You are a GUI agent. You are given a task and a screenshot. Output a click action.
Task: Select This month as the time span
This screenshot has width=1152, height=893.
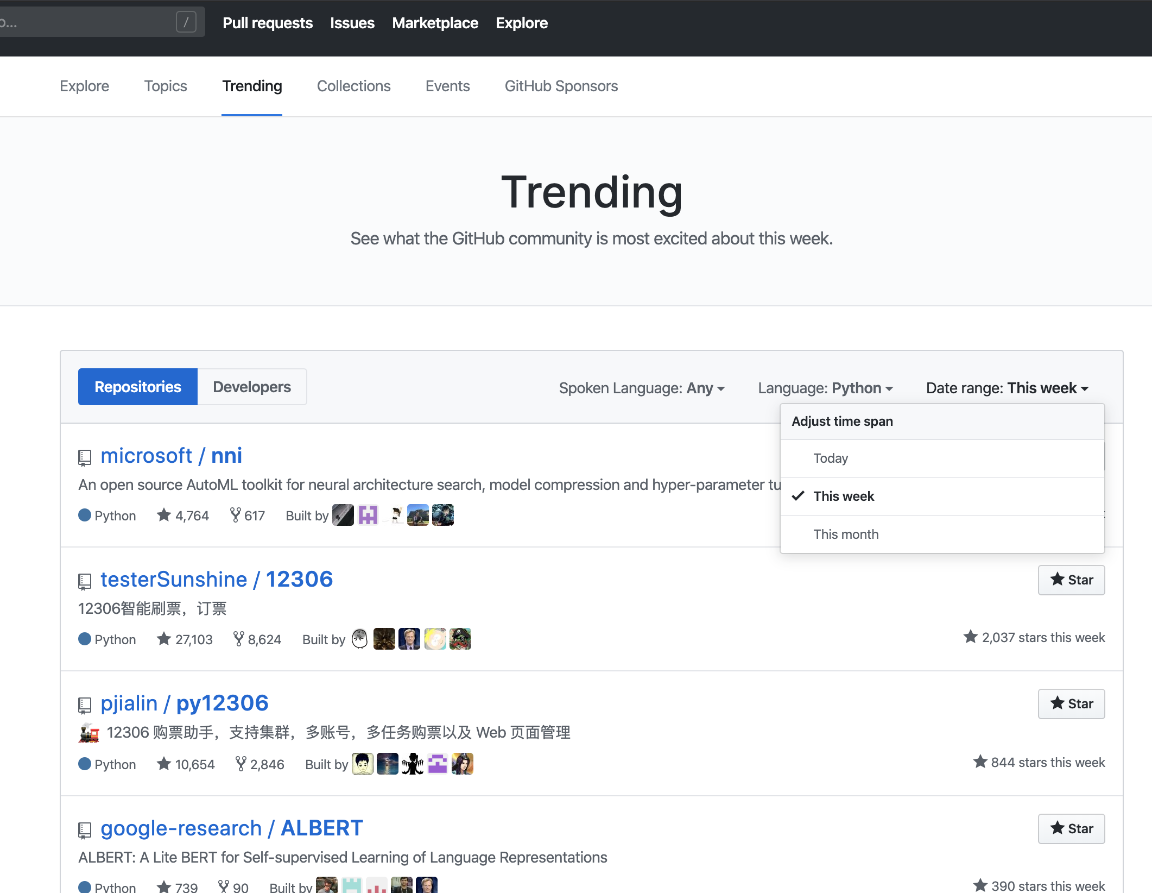(846, 534)
